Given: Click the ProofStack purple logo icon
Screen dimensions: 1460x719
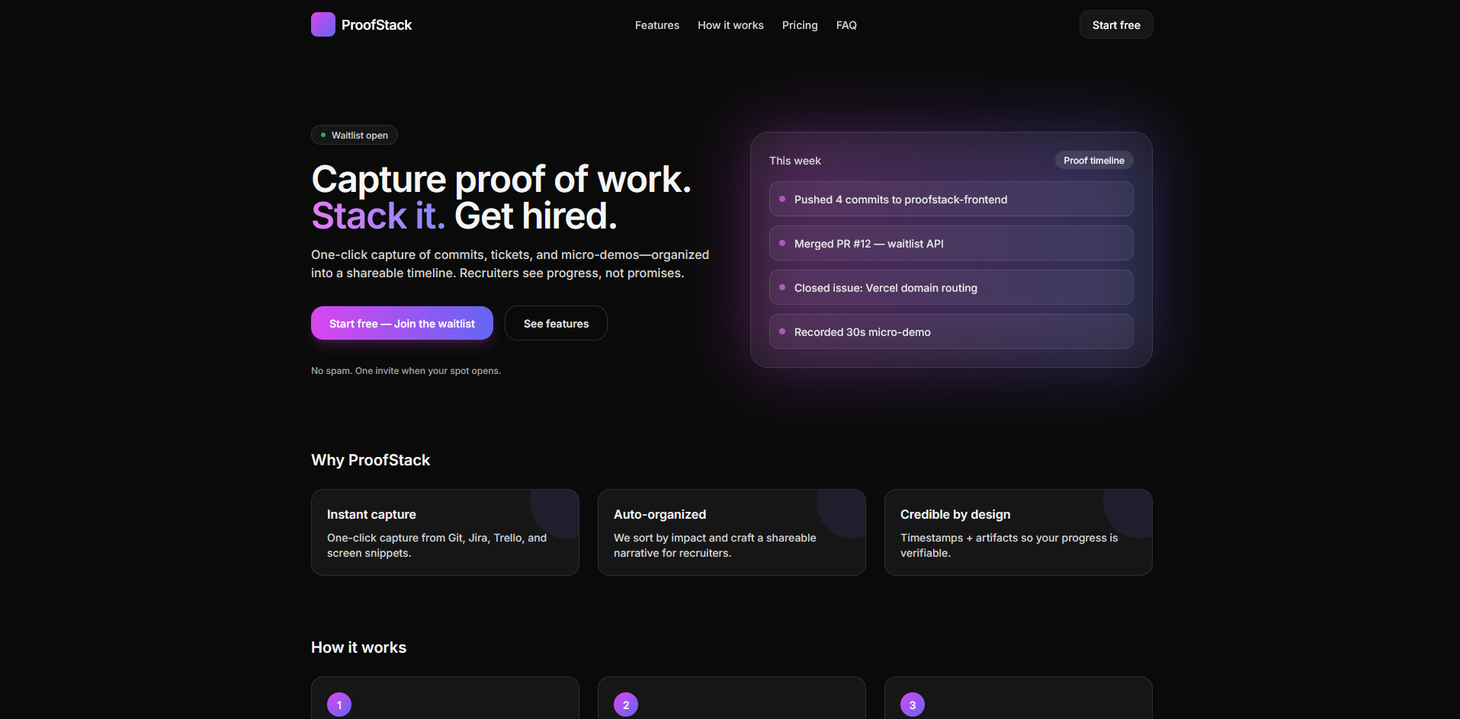Looking at the screenshot, I should [x=322, y=24].
